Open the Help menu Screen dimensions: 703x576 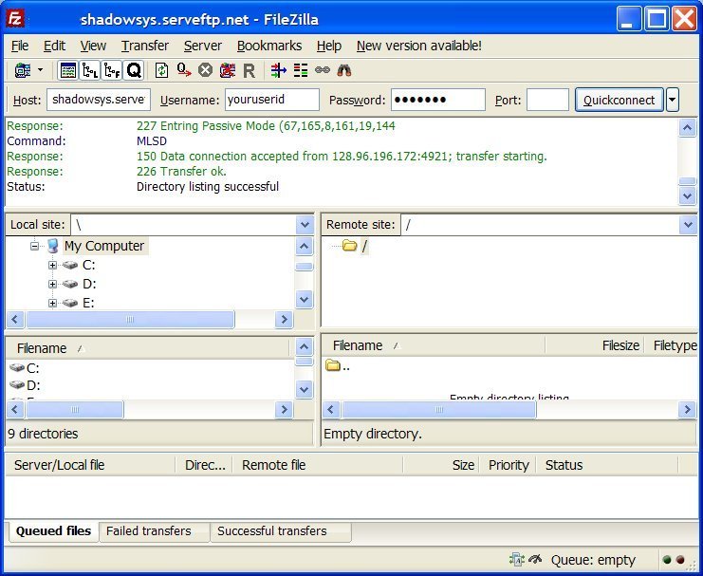(329, 46)
